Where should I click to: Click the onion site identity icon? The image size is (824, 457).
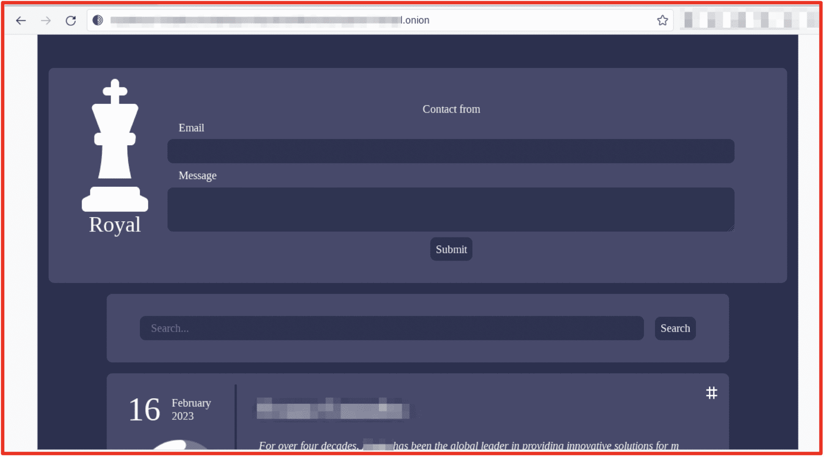click(x=98, y=20)
